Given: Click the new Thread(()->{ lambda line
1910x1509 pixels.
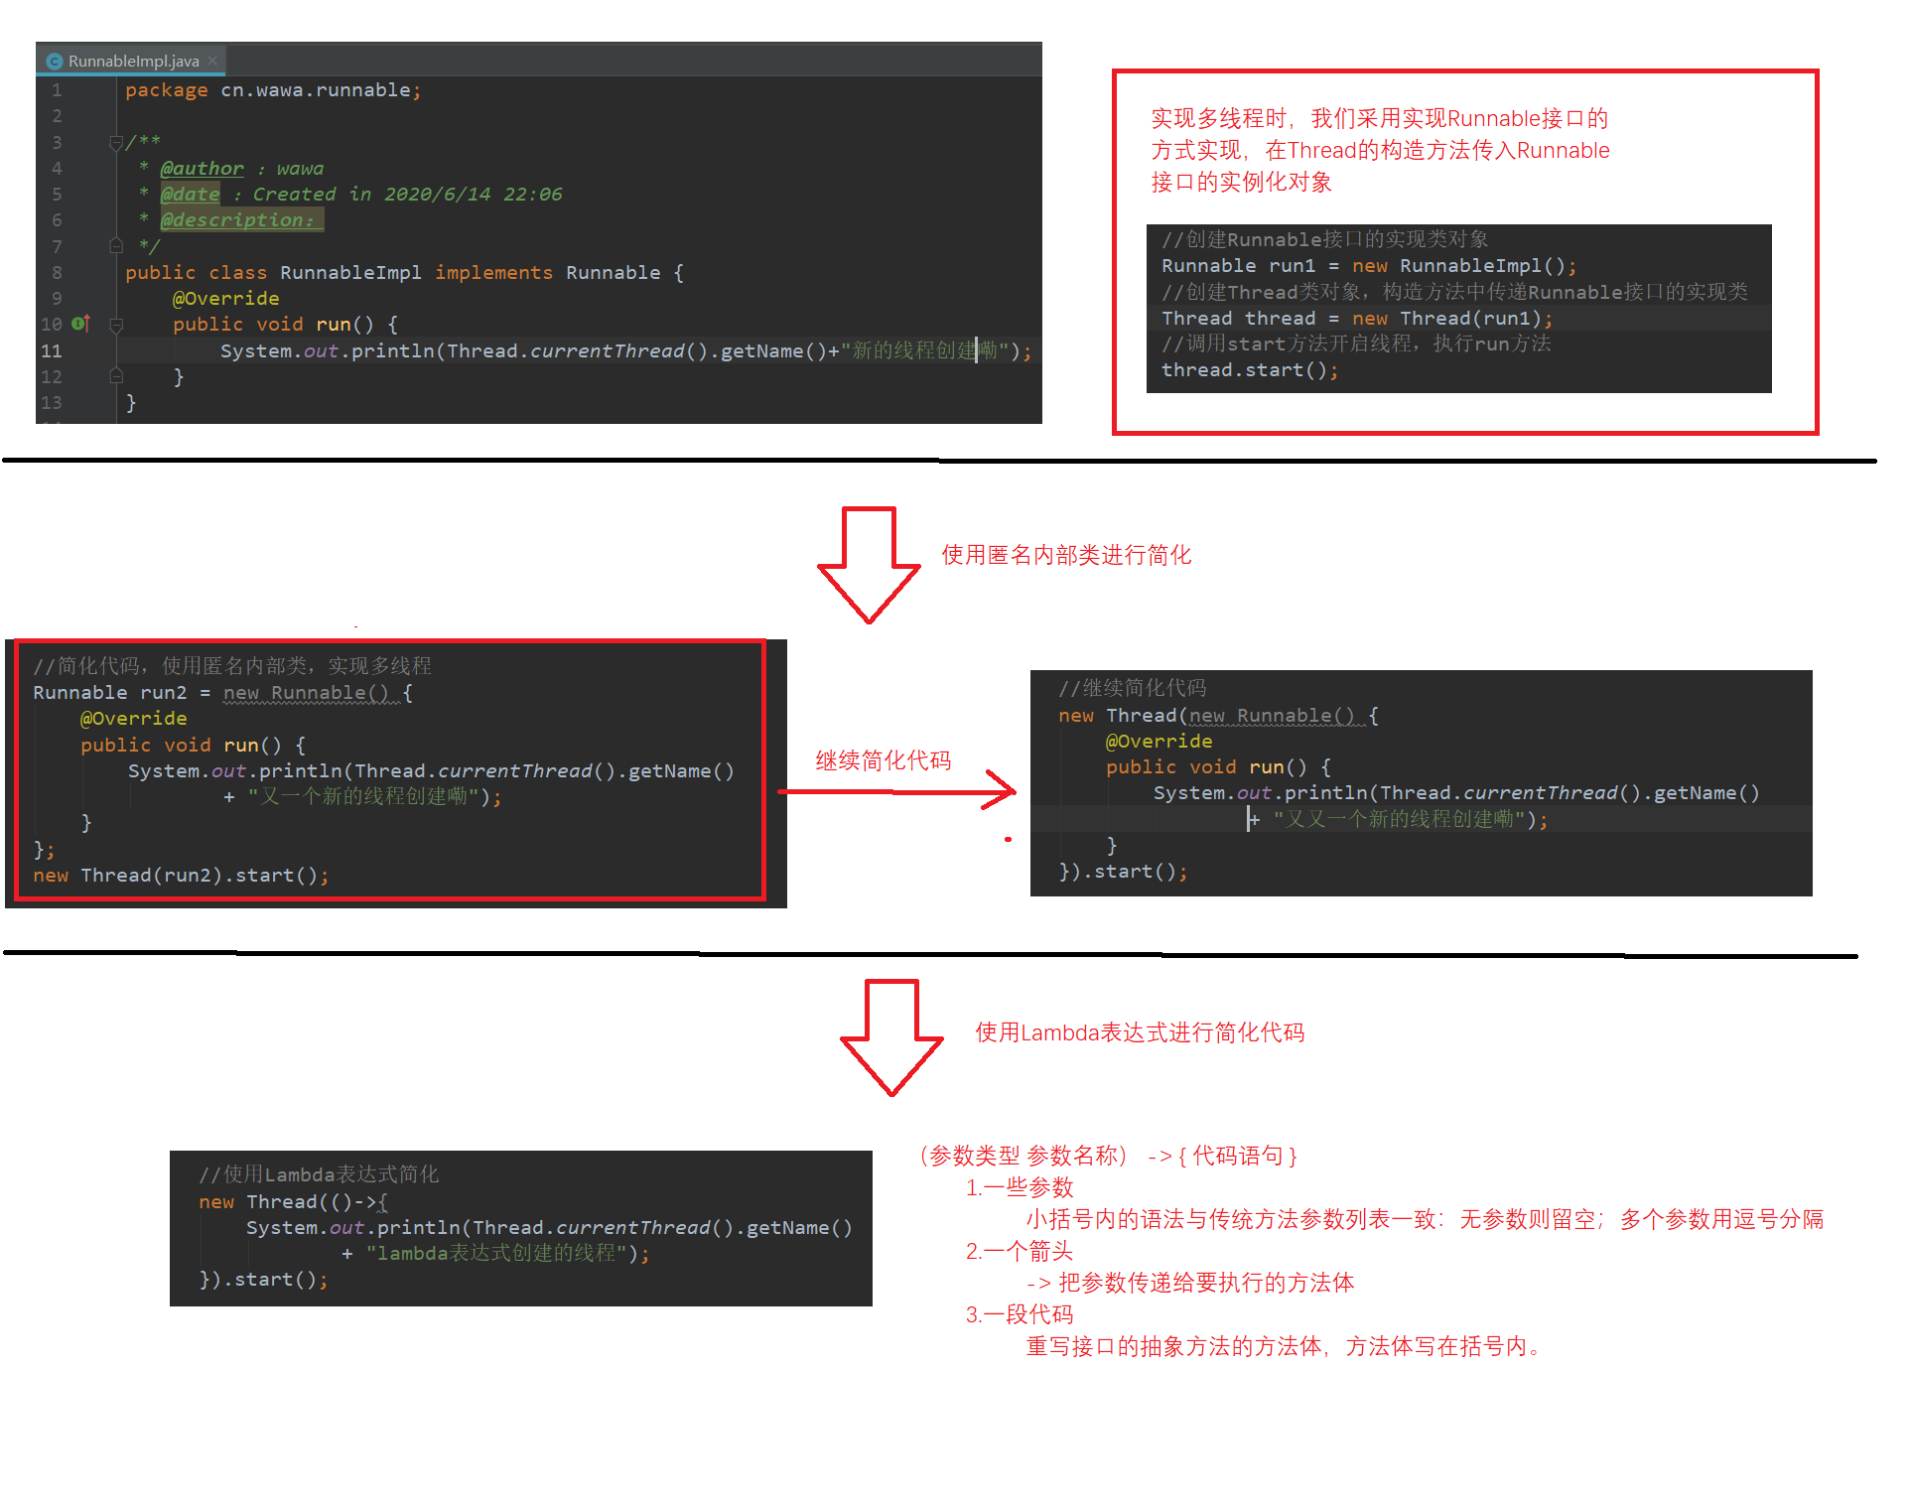Looking at the screenshot, I should (293, 1202).
